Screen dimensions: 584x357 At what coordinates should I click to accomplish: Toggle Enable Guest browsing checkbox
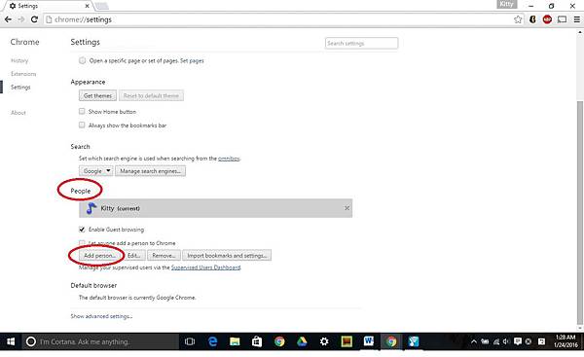pos(82,230)
